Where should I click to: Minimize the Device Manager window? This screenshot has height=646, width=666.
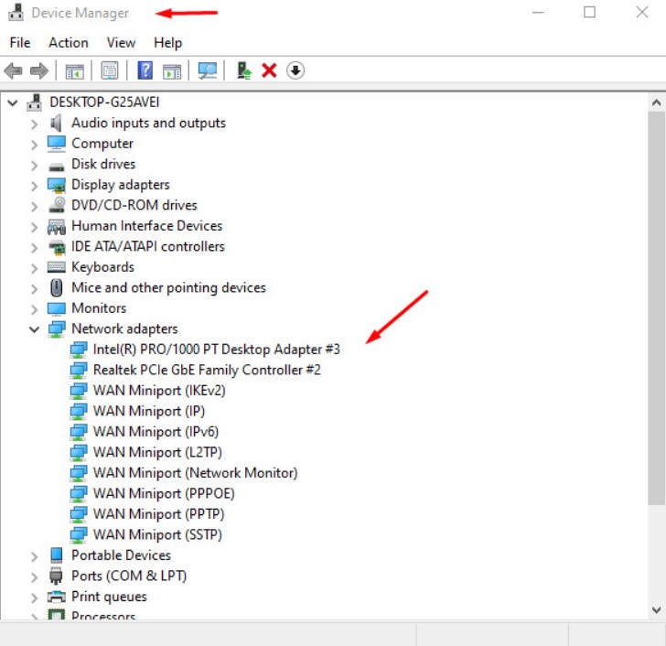(x=538, y=12)
